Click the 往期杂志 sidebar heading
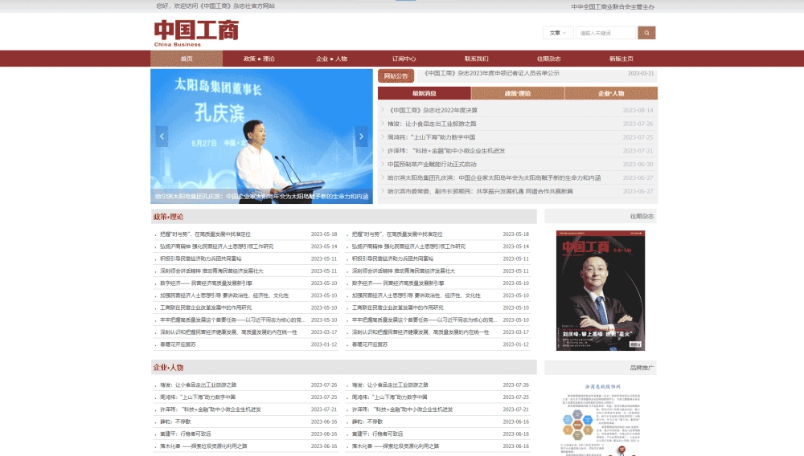Image resolution: width=804 pixels, height=456 pixels. click(642, 217)
